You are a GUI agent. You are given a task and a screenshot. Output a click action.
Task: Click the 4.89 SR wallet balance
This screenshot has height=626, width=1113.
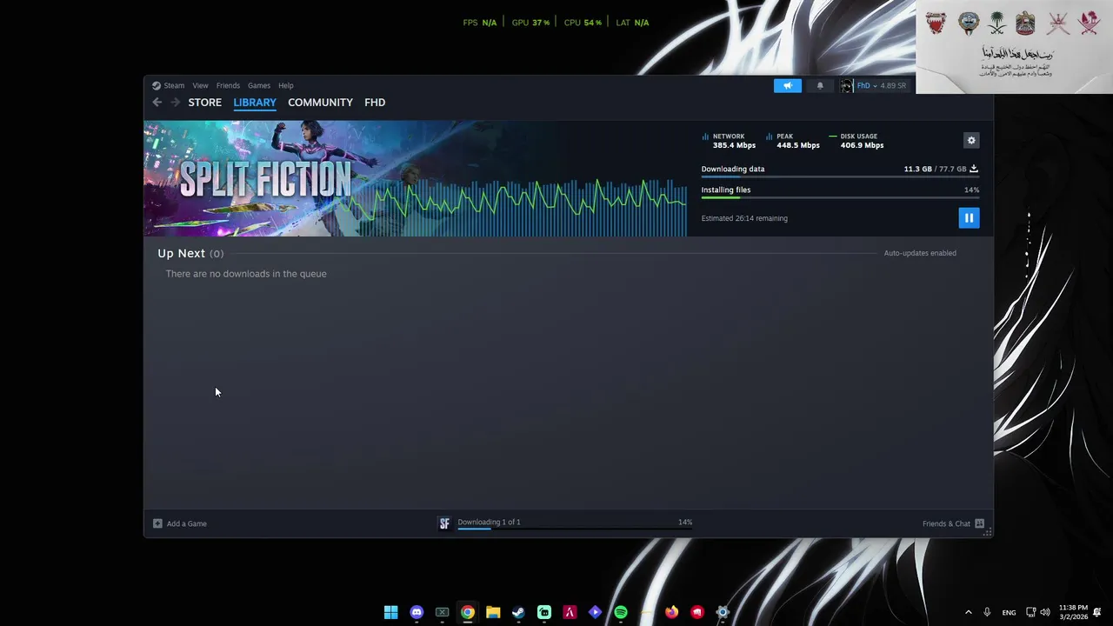click(x=893, y=85)
